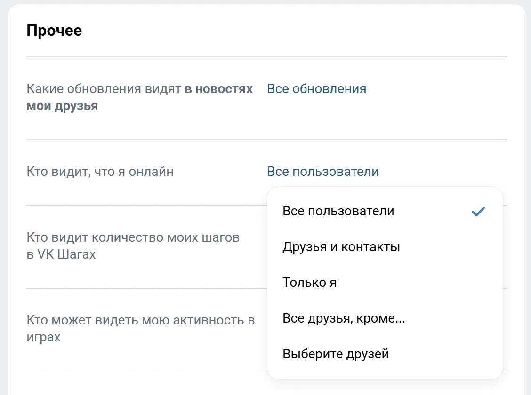Select 'Только я' visibility option
The image size is (531, 395).
click(x=385, y=283)
